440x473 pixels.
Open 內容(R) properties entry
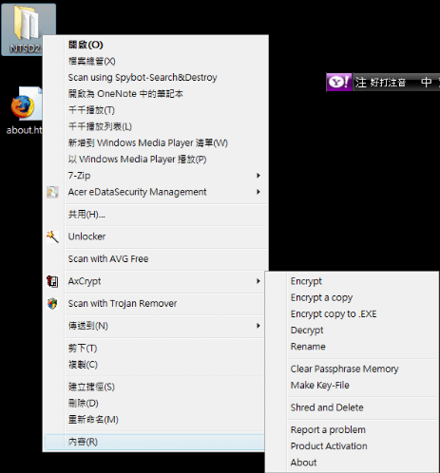click(x=156, y=442)
